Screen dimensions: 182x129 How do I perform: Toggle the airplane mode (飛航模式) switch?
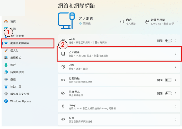coord(168,93)
